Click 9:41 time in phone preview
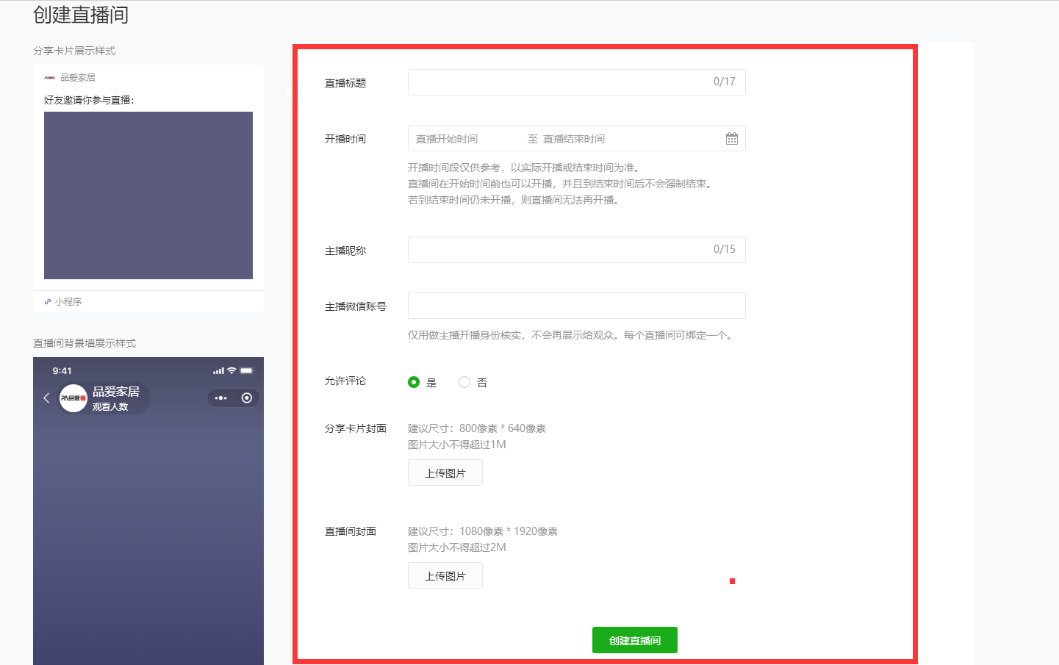This screenshot has width=1059, height=665. (62, 371)
